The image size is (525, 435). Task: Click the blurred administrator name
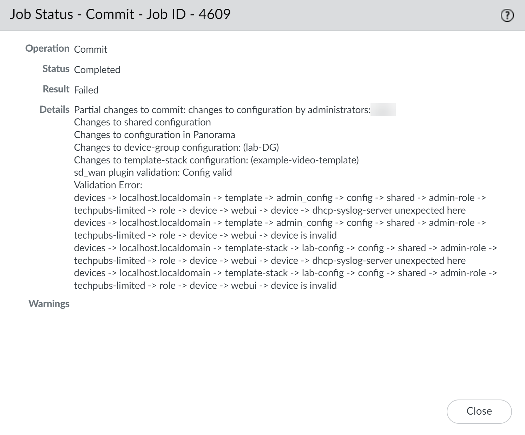[x=383, y=110]
